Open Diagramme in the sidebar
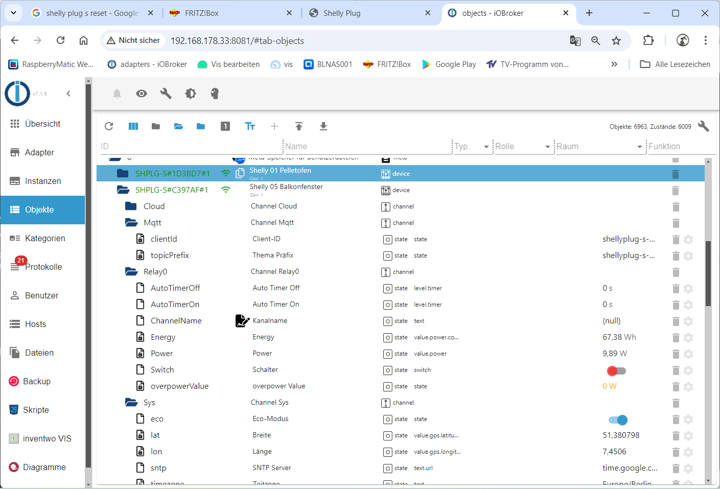720x489 pixels. [x=43, y=467]
